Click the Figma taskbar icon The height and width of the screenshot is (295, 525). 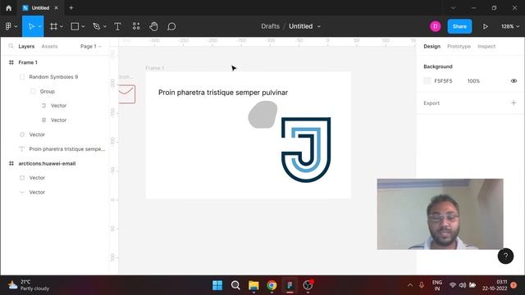point(290,285)
